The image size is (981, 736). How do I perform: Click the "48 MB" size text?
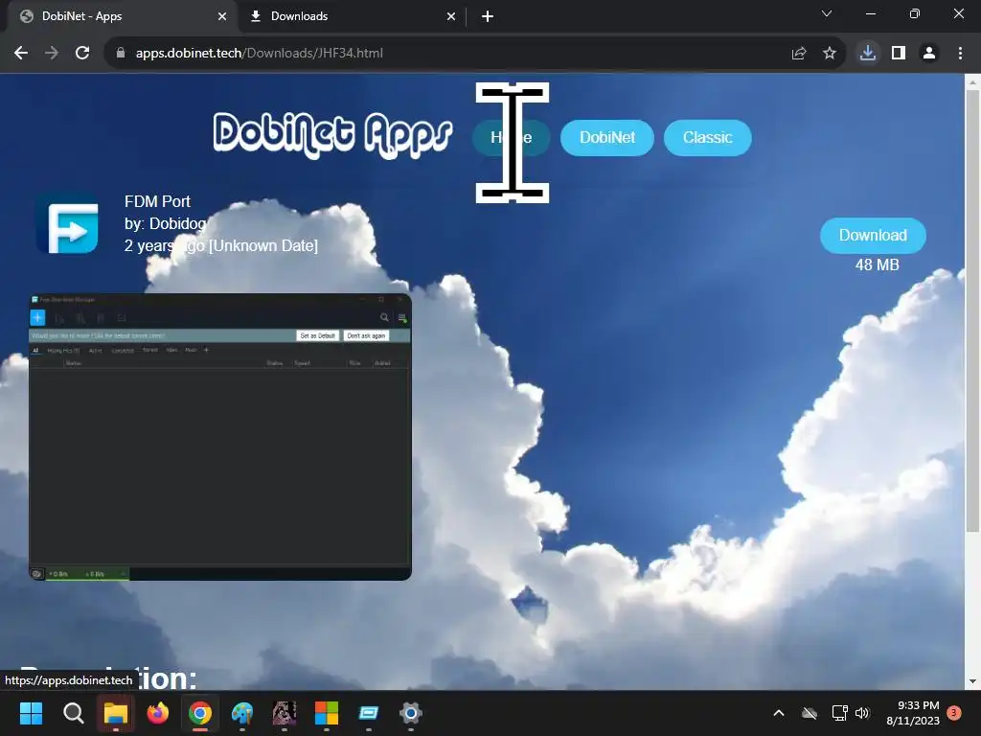pos(877,264)
